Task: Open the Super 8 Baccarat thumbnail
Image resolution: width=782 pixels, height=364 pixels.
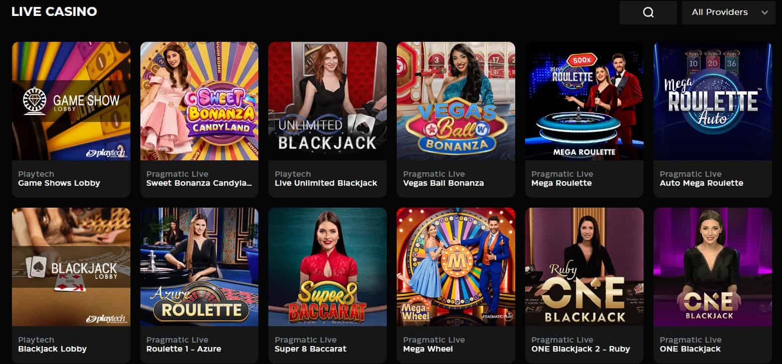Action: pos(328,267)
